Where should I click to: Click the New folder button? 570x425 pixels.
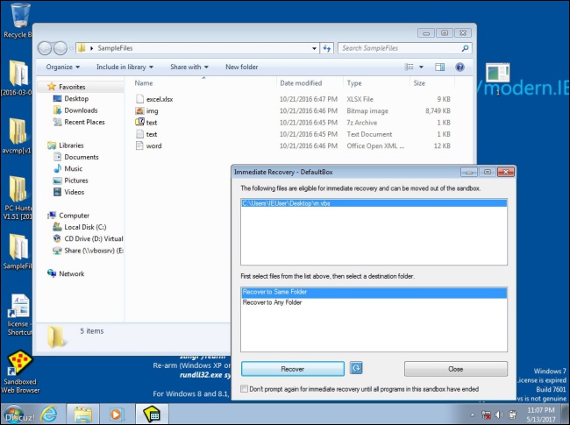click(241, 67)
